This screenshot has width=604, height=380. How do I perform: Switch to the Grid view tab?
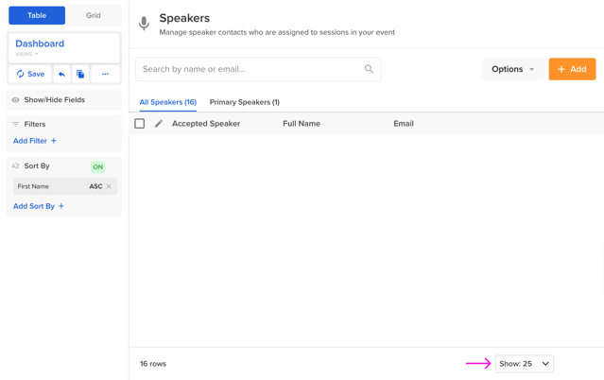[93, 15]
